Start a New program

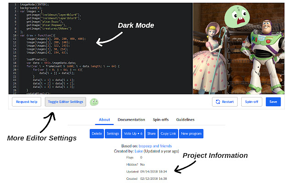tap(191, 134)
